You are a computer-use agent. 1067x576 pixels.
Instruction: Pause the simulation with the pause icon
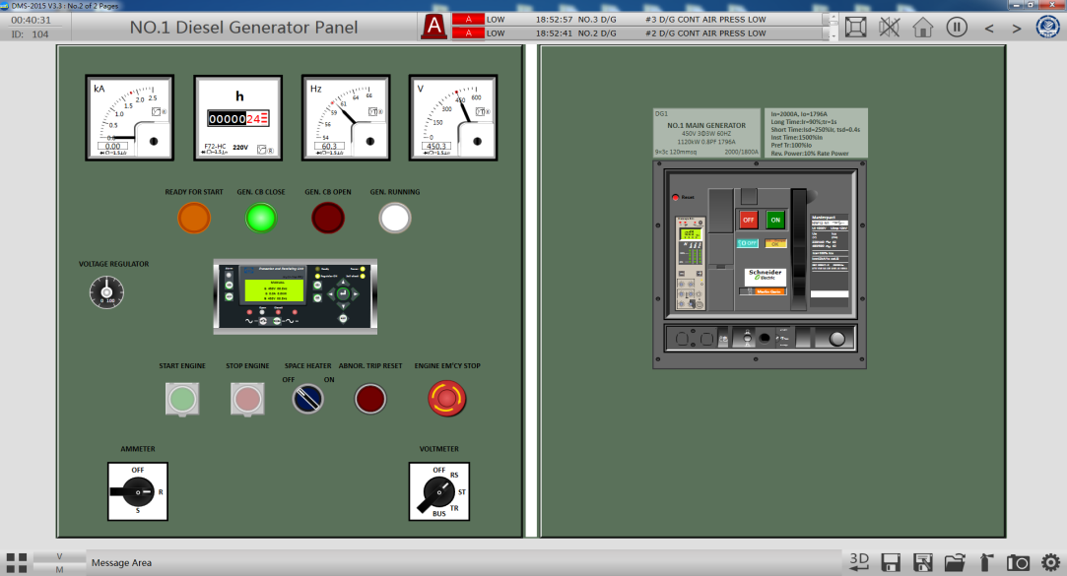(957, 27)
